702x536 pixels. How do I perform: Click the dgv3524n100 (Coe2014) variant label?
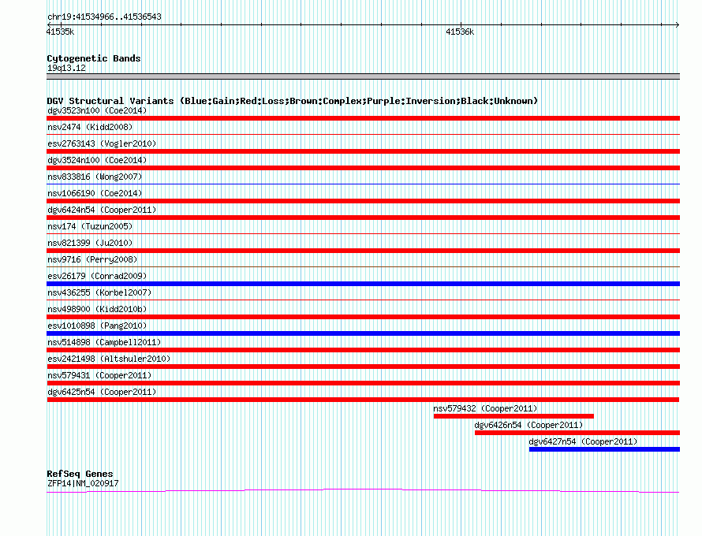pyautogui.click(x=97, y=160)
